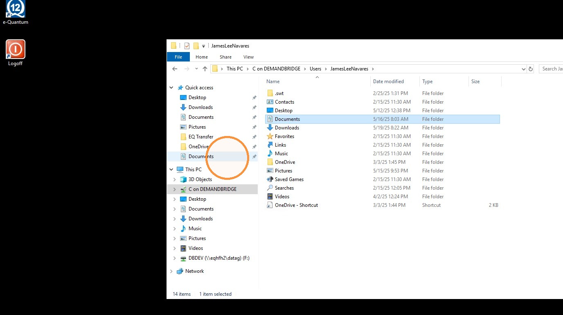
Task: Click the Videos filmstrip icon in navigation pane
Action: tap(183, 248)
